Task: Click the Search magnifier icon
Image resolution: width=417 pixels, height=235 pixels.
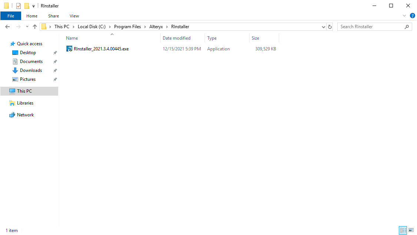Action: tap(407, 26)
